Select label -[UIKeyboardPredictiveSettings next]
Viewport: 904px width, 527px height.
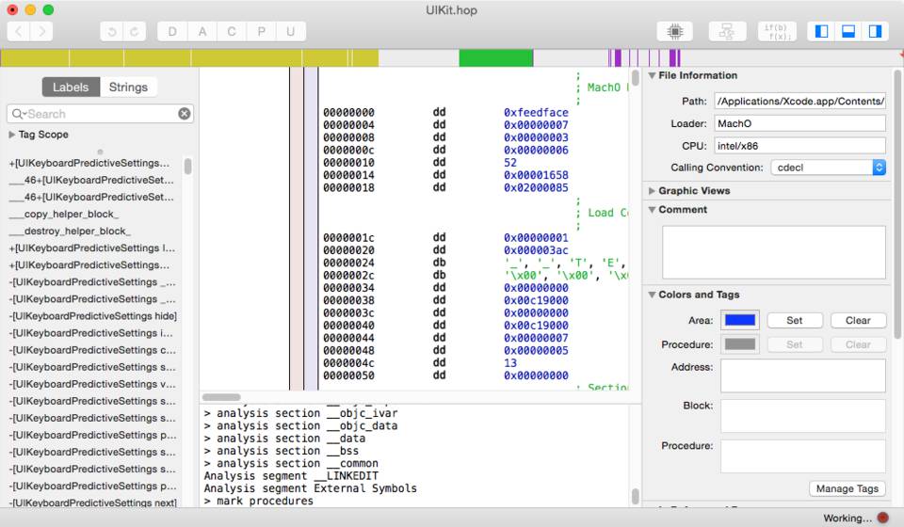pyautogui.click(x=93, y=503)
